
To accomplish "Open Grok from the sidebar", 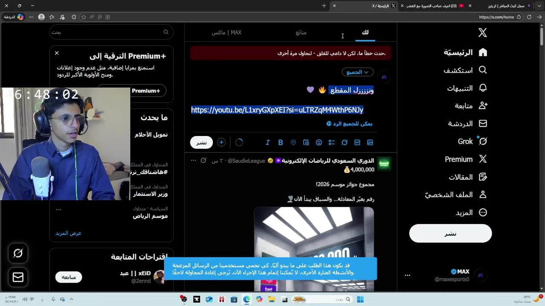I will (472, 142).
